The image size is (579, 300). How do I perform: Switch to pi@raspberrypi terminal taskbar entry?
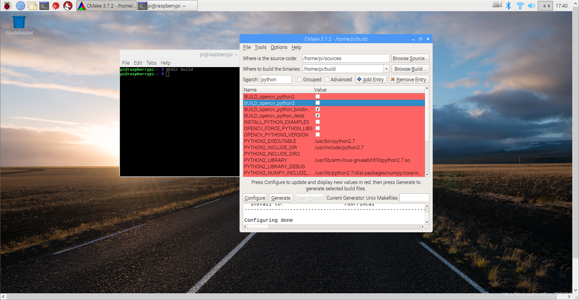tap(167, 6)
